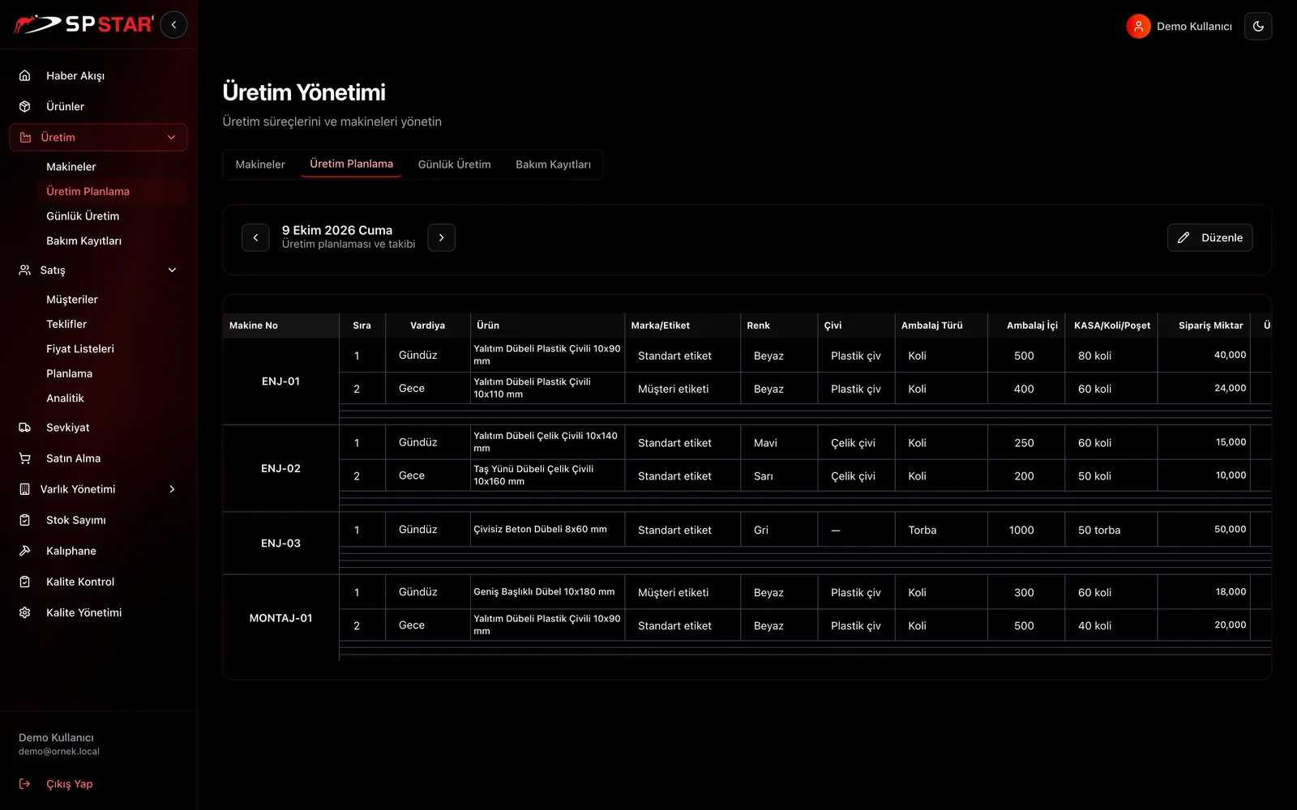The height and width of the screenshot is (810, 1297).
Task: Click the Çivisiz Beton Dübeli 8x60 mm cell
Action: 547,530
